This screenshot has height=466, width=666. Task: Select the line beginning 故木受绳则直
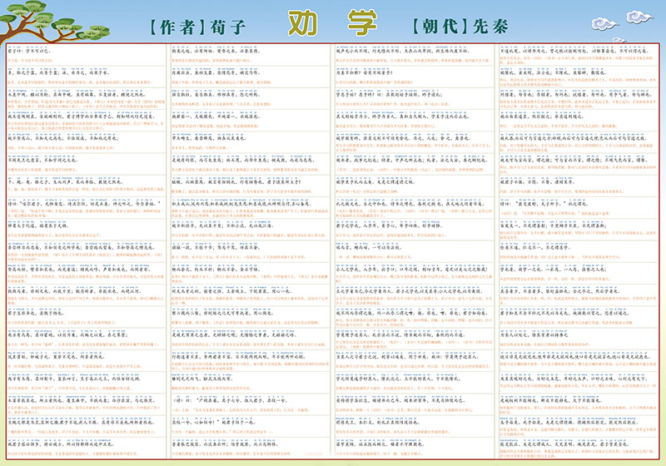click(x=81, y=116)
